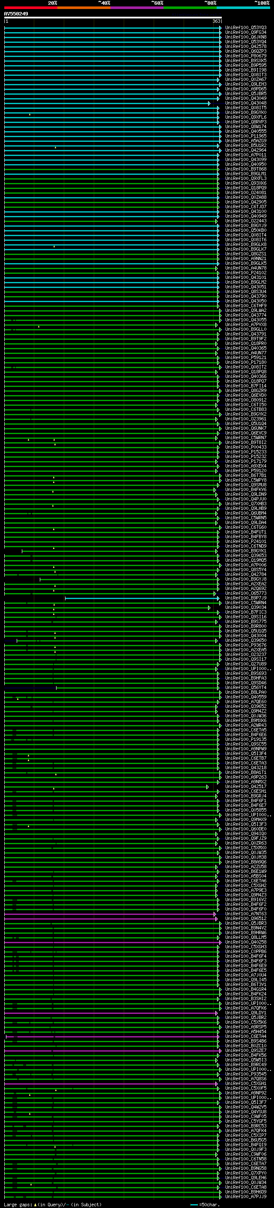Screen dimensions: 274x1208
Task: Click the 363 end position label
Action: click(216, 21)
